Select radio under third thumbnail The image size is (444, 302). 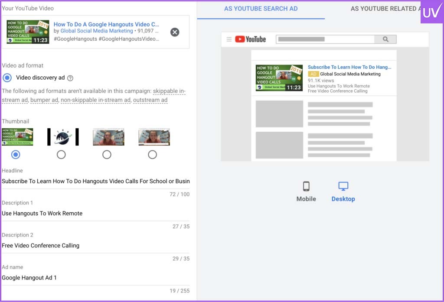tap(107, 155)
